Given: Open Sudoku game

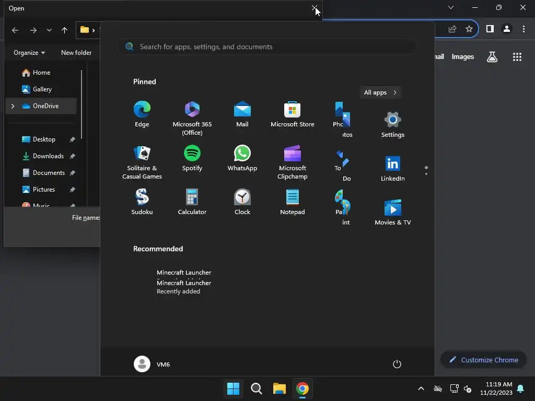Looking at the screenshot, I should click(x=142, y=202).
